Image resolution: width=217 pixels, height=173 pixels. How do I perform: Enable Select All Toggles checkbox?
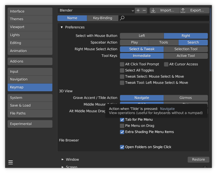coord(122,70)
